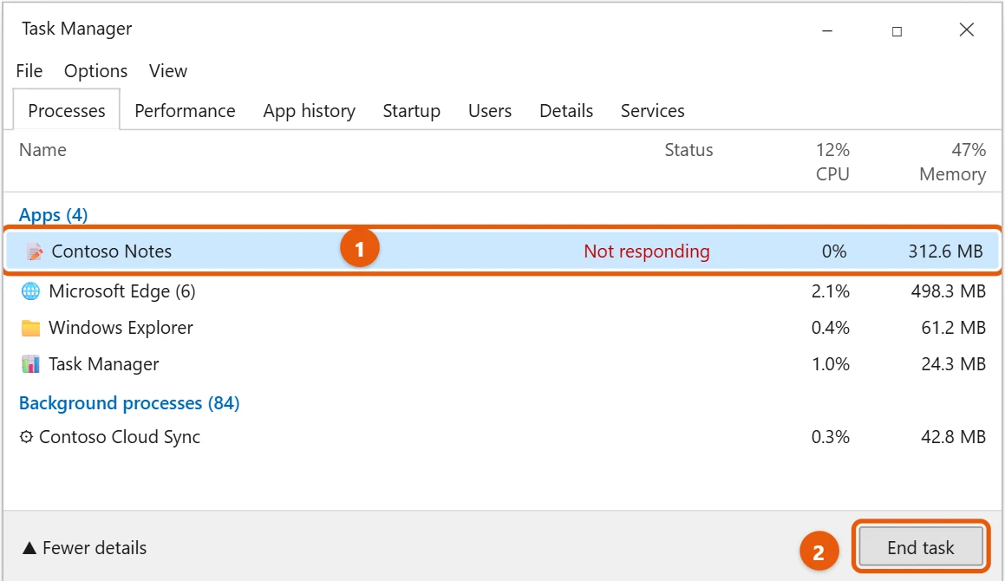
Task: Select the Contoso Notes process row
Action: pos(503,251)
